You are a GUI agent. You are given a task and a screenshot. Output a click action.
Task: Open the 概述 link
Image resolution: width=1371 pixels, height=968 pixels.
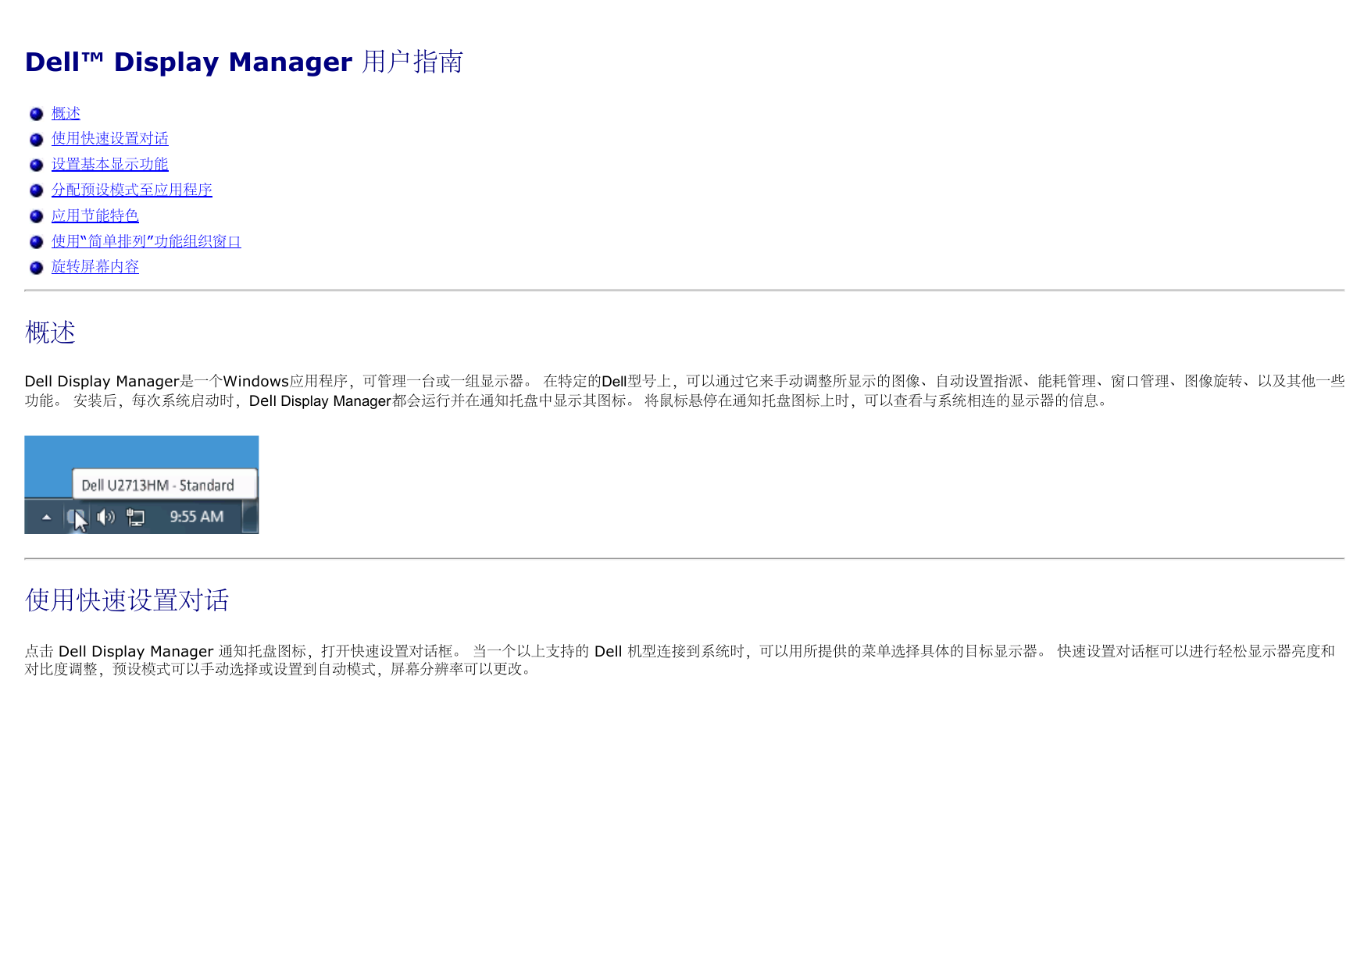coord(66,113)
